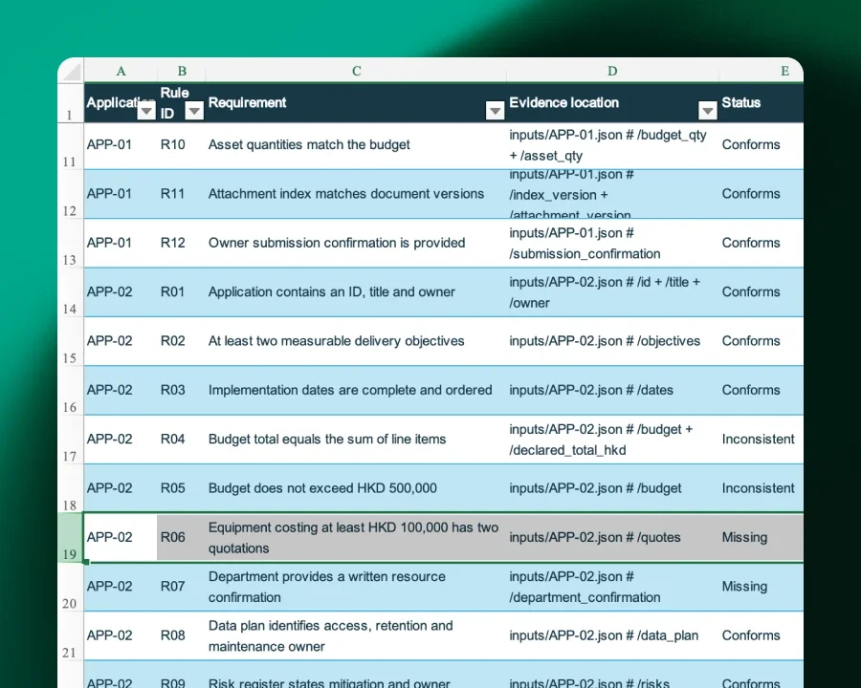Screen dimensions: 861x688
Task: Open the Application column filter dropdown
Action: point(146,111)
